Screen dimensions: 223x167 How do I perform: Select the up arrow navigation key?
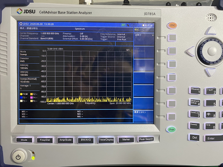pyautogui.click(x=211, y=31)
